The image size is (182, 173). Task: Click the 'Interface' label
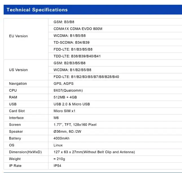[x=16, y=118]
